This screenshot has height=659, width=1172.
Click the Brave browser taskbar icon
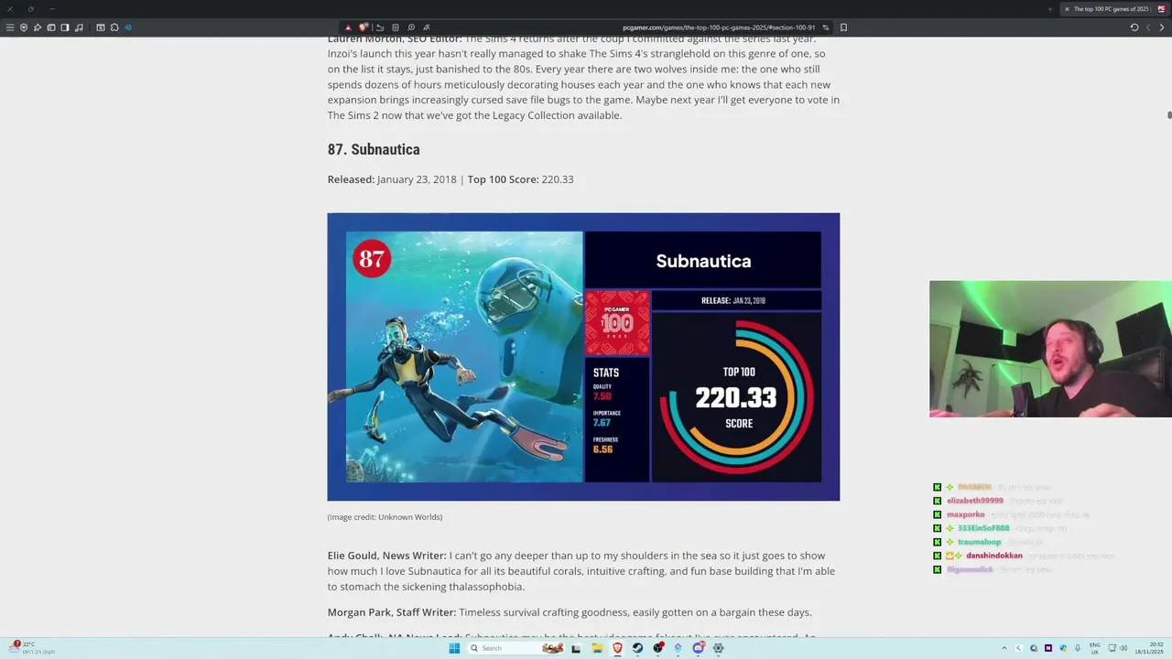pyautogui.click(x=617, y=648)
